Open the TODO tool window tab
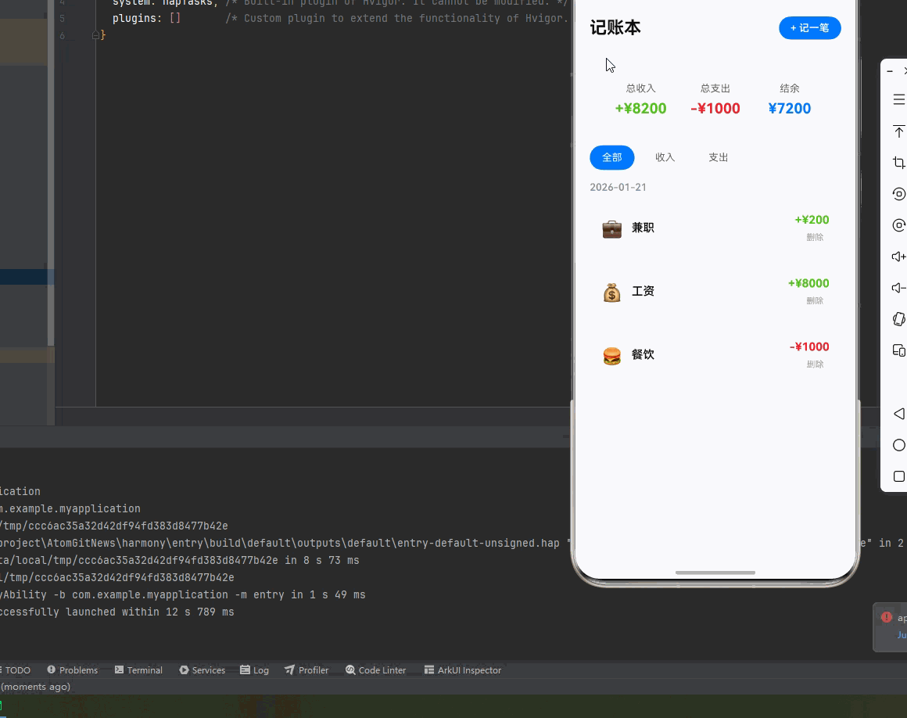The height and width of the screenshot is (718, 907). point(16,670)
